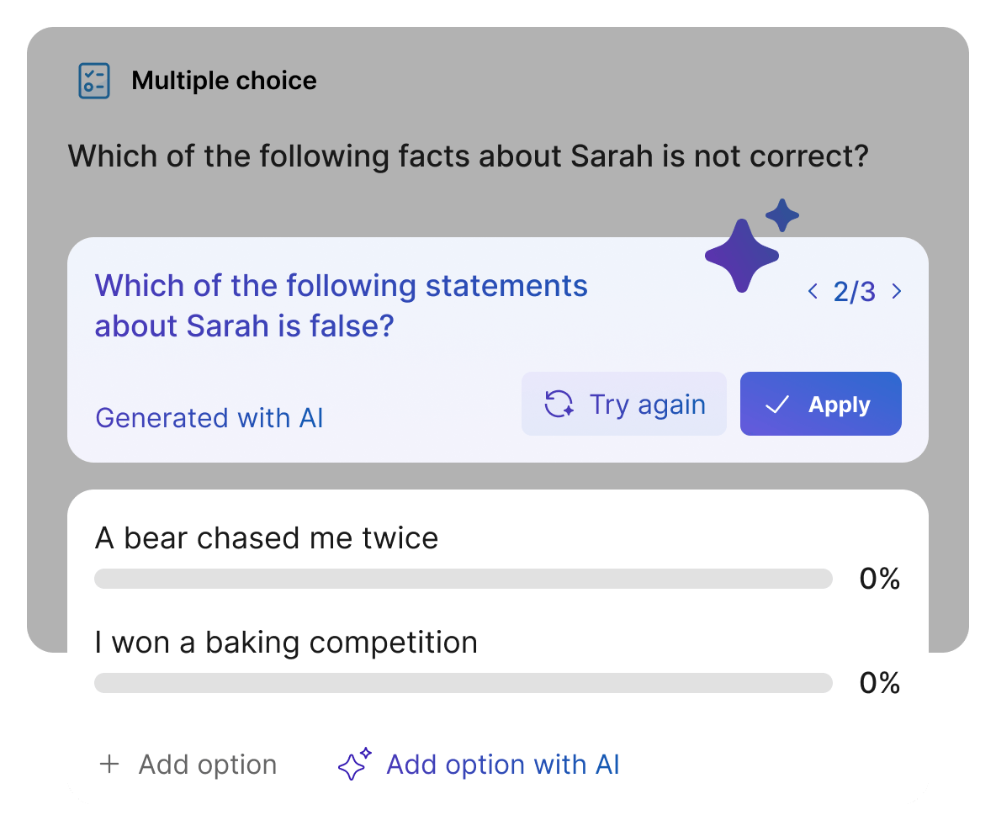
Task: Select the 'A bear chased me twice' option
Action: pos(267,538)
